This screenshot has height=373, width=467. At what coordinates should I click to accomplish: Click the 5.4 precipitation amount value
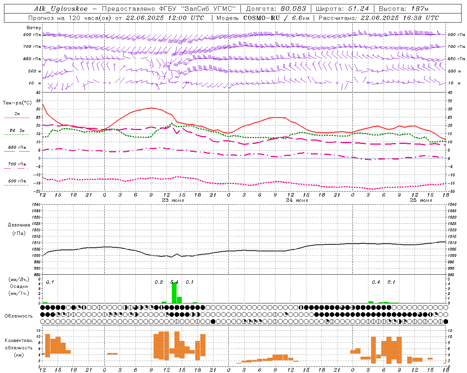coord(174,282)
